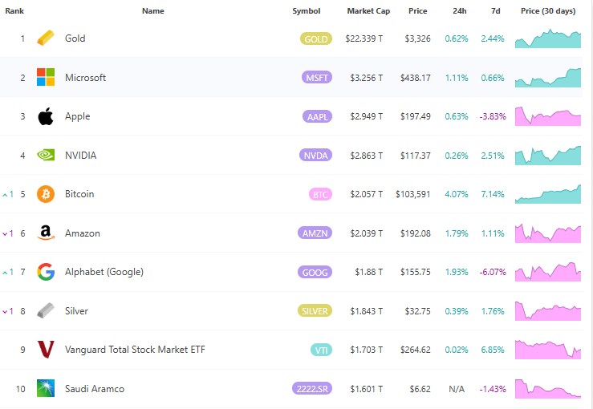Viewport: 593px width, 409px height.
Task: Sort by the Price column header
Action: click(x=417, y=11)
